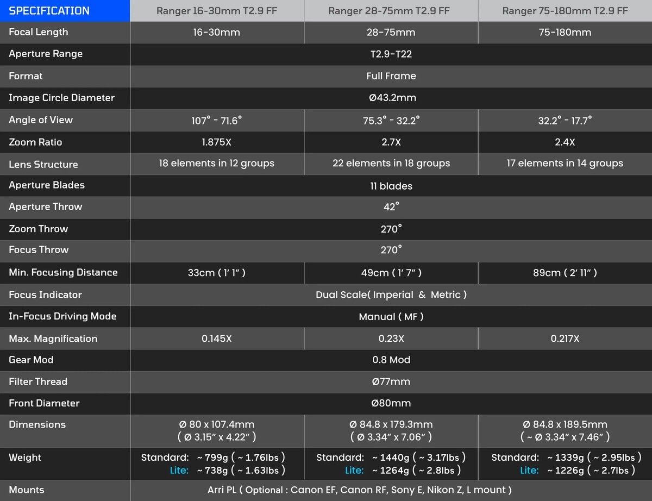Click the 0.217X max magnification value
The width and height of the screenshot is (652, 501).
pos(565,339)
